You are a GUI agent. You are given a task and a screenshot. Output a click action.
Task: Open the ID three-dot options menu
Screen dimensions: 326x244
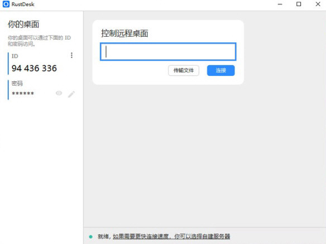(x=71, y=55)
